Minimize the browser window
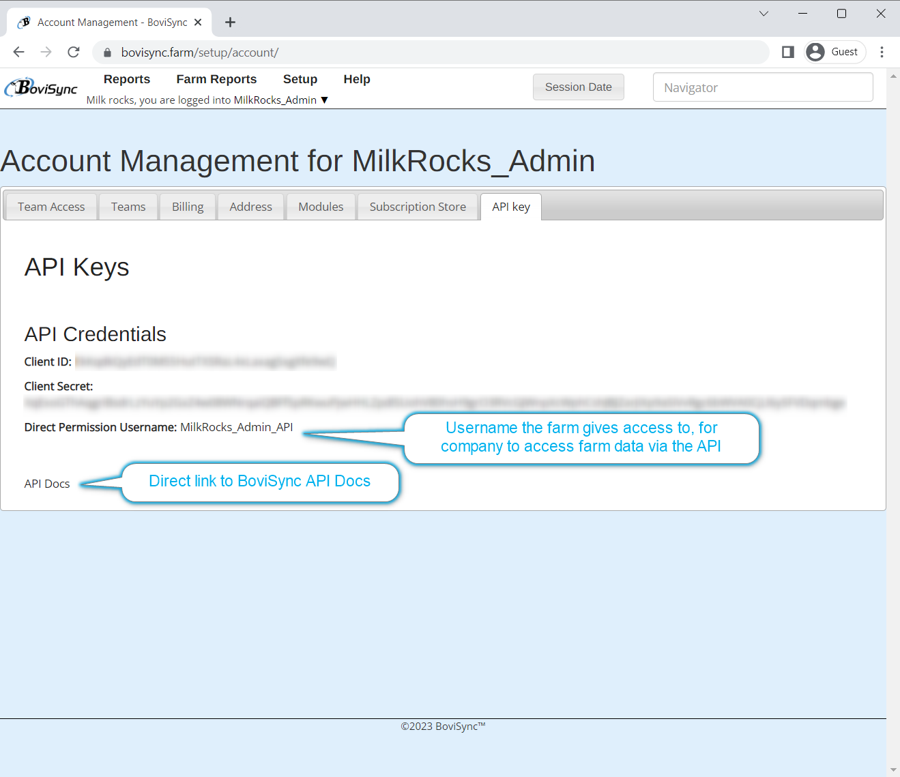This screenshot has width=900, height=777. tap(802, 14)
